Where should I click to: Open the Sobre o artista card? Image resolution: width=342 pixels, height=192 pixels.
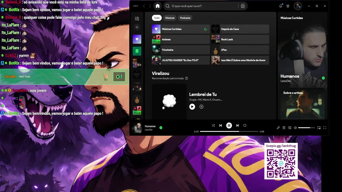pos(302,103)
